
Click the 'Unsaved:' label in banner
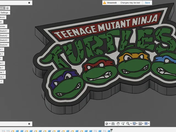pos(112,3)
